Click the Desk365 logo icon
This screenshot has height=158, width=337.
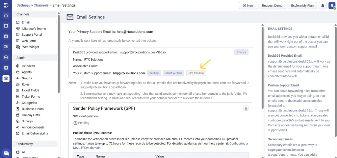click(x=6, y=5)
